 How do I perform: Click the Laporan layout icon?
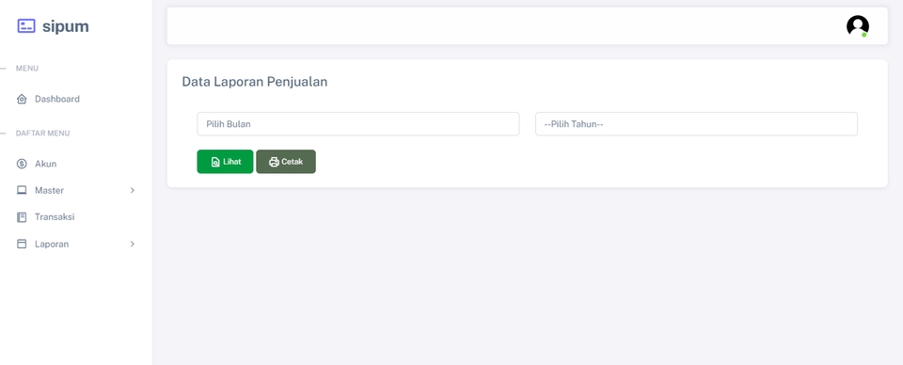pyautogui.click(x=22, y=244)
